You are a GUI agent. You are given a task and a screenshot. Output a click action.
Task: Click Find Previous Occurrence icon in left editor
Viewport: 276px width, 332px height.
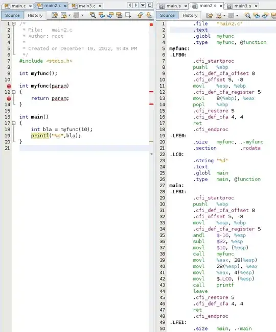pos(102,15)
